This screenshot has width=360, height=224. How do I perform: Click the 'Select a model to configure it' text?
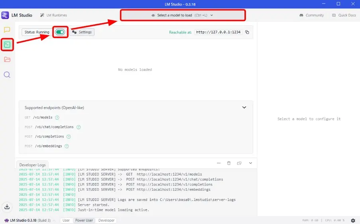coord(309,119)
